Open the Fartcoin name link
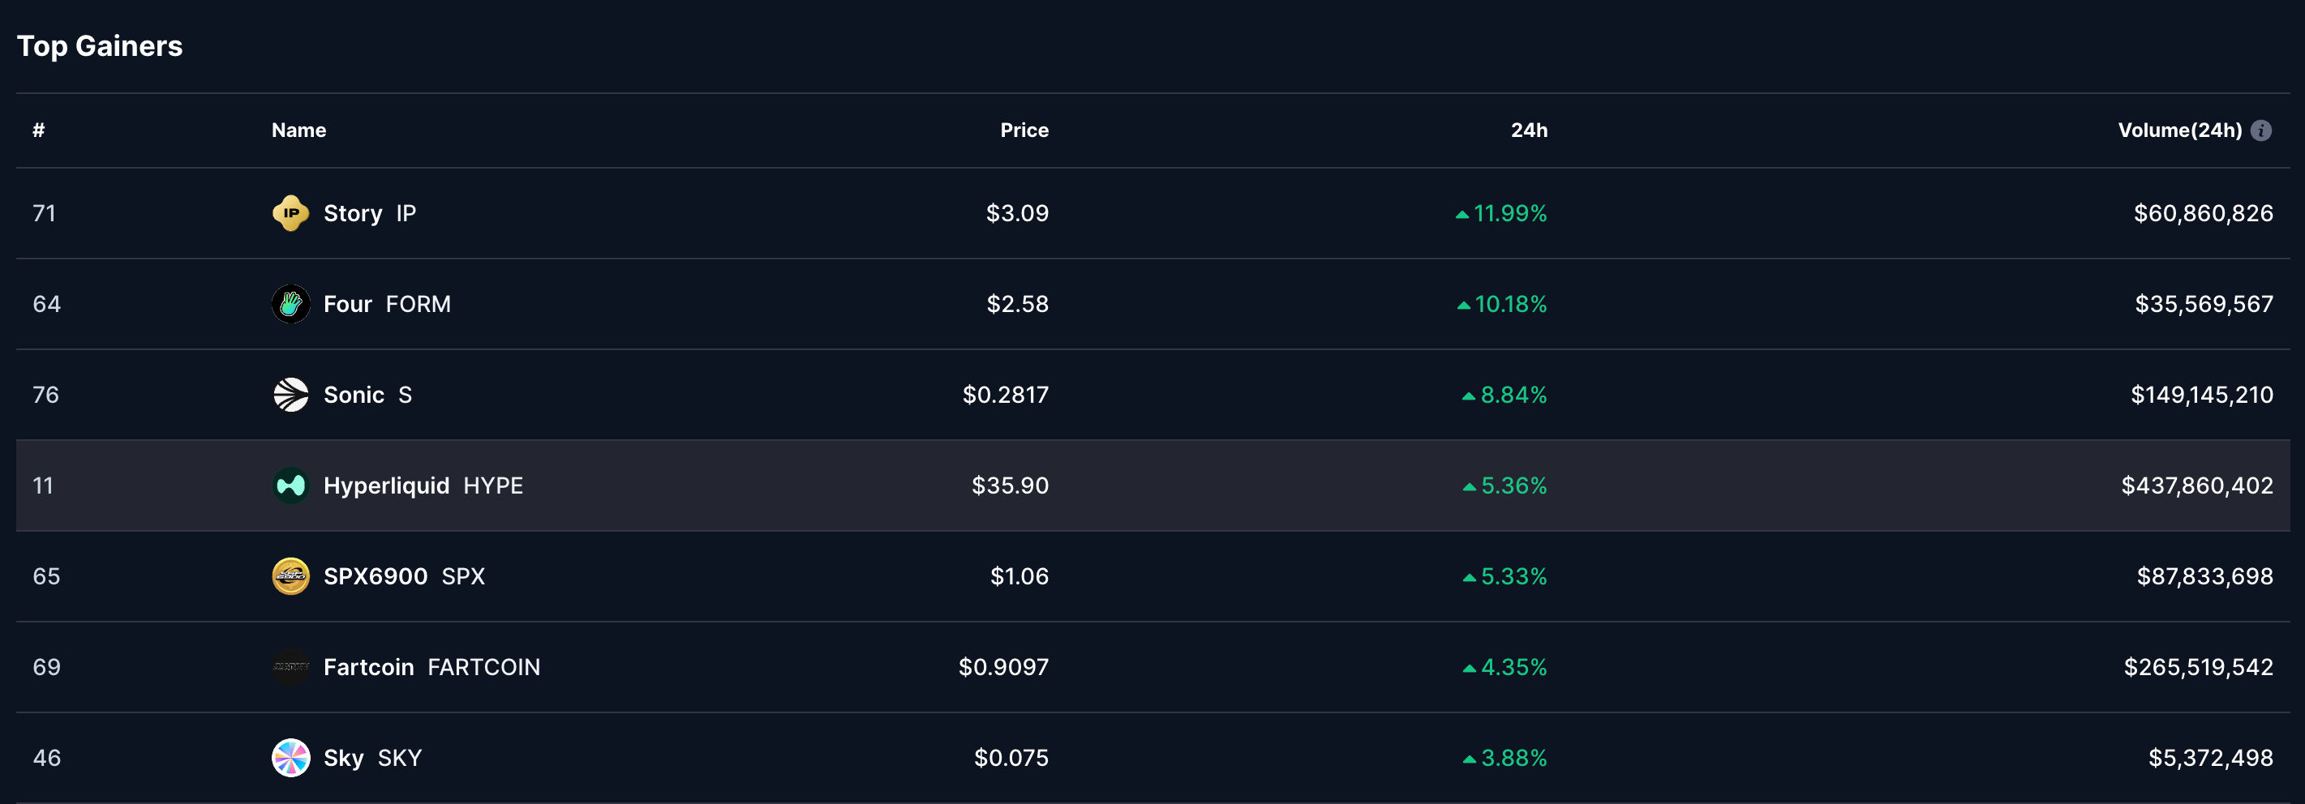The width and height of the screenshot is (2305, 804). pos(369,667)
